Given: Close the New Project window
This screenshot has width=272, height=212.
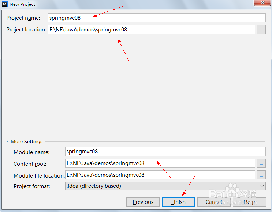Looking at the screenshot, I should [262, 3].
